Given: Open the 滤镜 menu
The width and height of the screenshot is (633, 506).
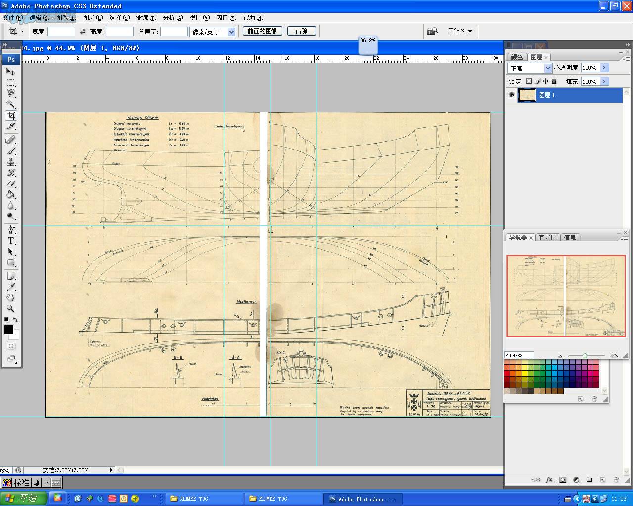Looking at the screenshot, I should point(146,18).
